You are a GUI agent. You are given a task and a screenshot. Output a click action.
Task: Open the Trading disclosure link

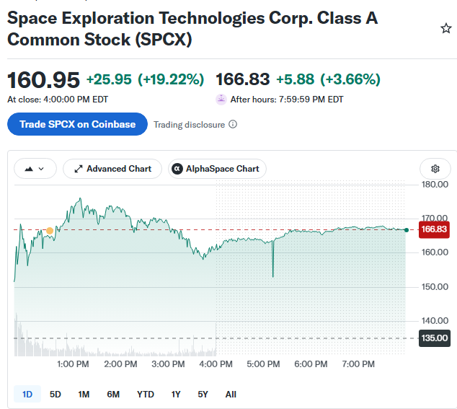click(x=189, y=125)
